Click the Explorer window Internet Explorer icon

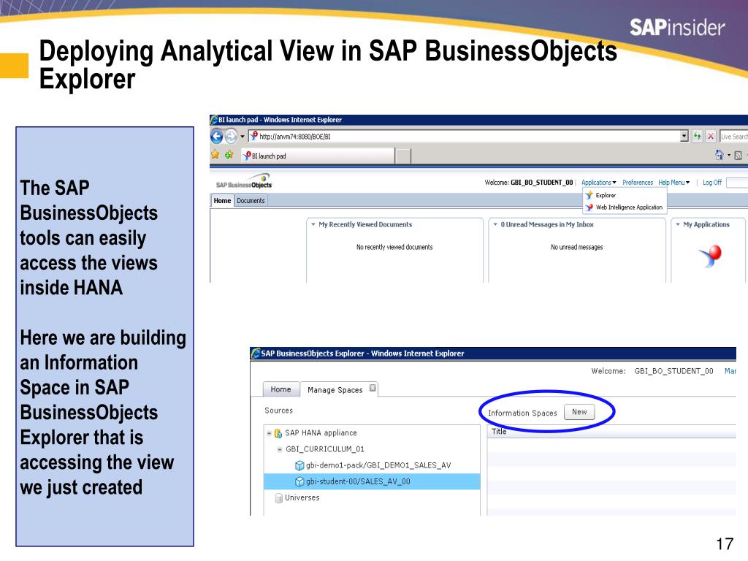[x=256, y=353]
